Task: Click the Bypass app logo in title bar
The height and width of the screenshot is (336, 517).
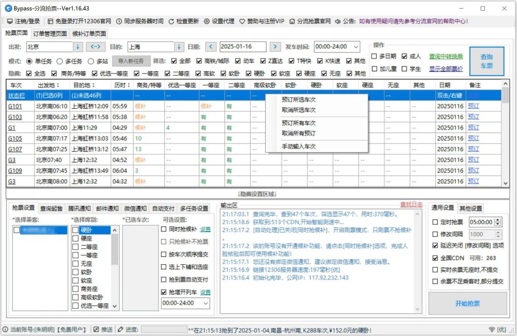Action: [8, 8]
